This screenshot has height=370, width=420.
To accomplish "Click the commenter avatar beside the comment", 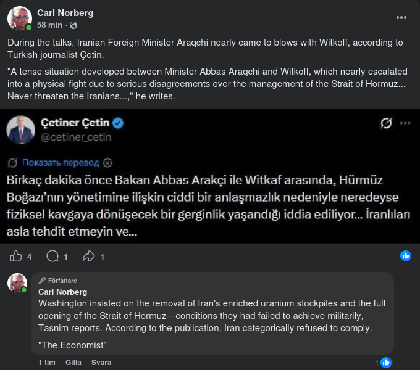I will (x=17, y=283).
